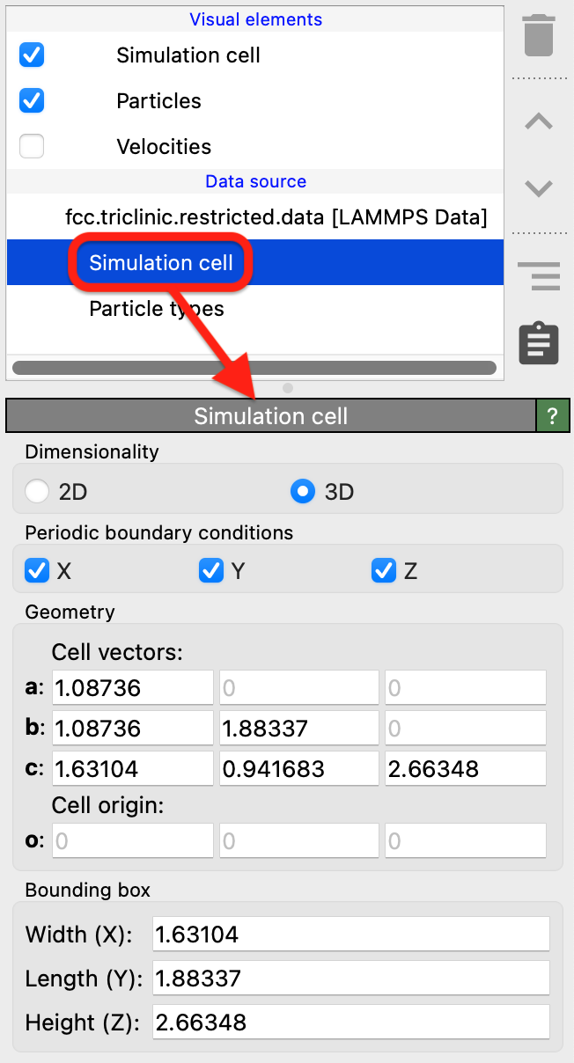Move item up with the up chevron
The height and width of the screenshot is (1063, 574).
[538, 122]
